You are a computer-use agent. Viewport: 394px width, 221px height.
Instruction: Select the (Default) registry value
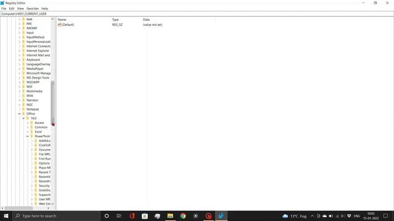point(68,25)
